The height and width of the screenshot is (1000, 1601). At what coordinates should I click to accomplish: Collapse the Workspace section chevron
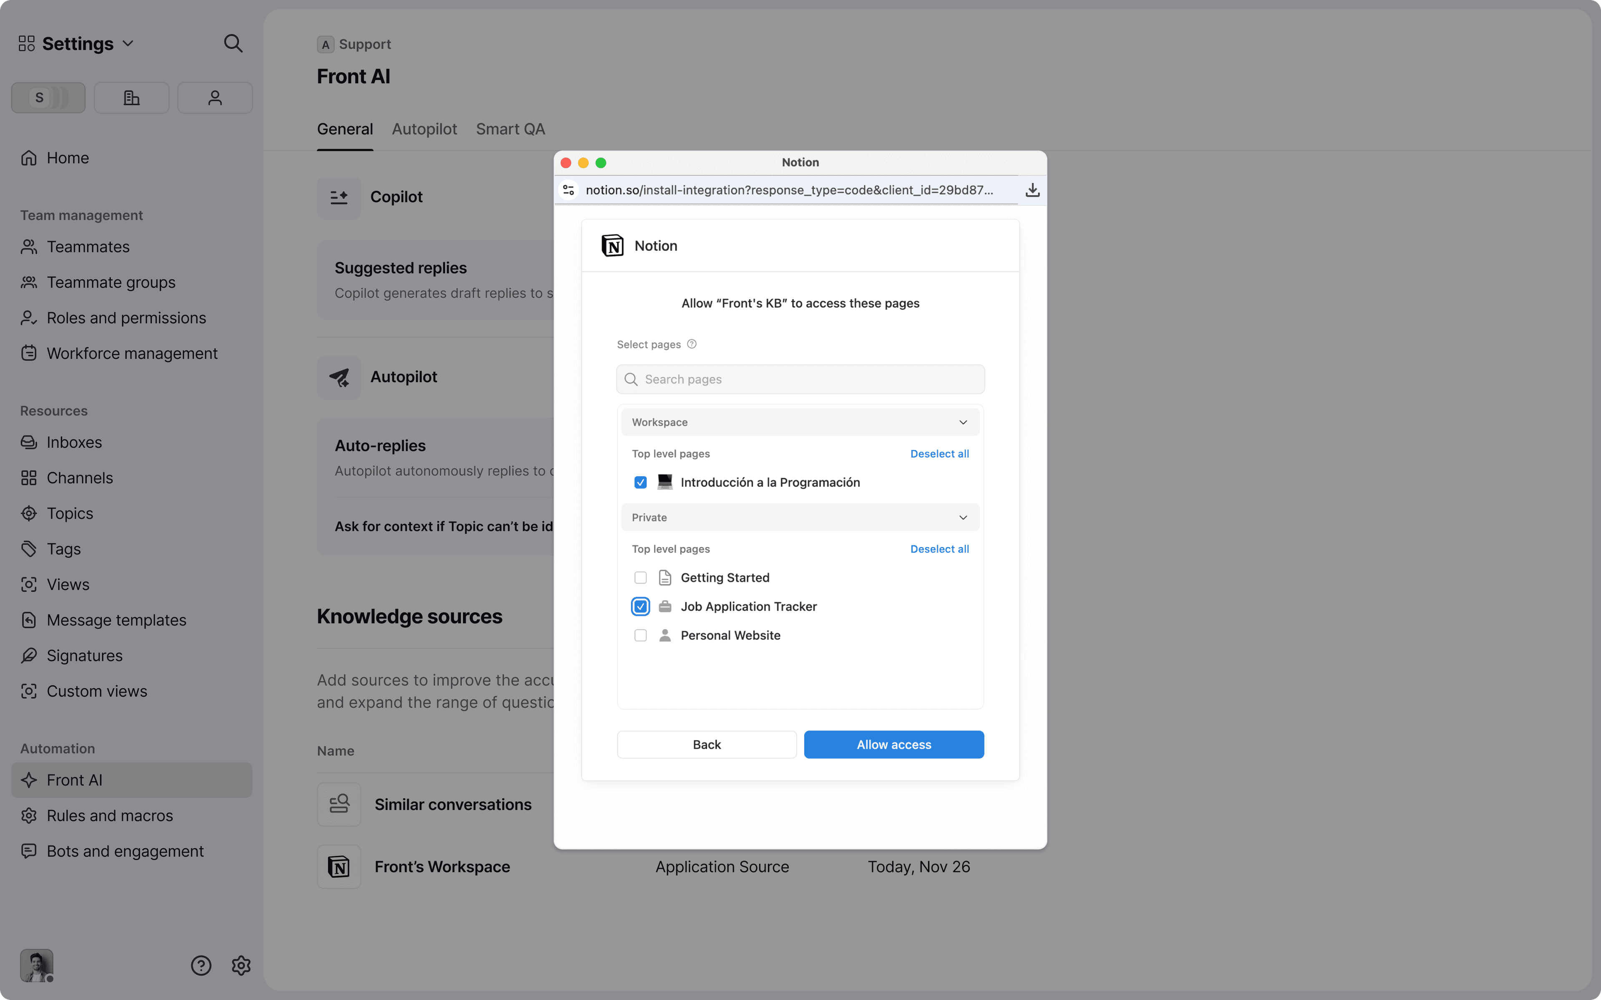963,421
